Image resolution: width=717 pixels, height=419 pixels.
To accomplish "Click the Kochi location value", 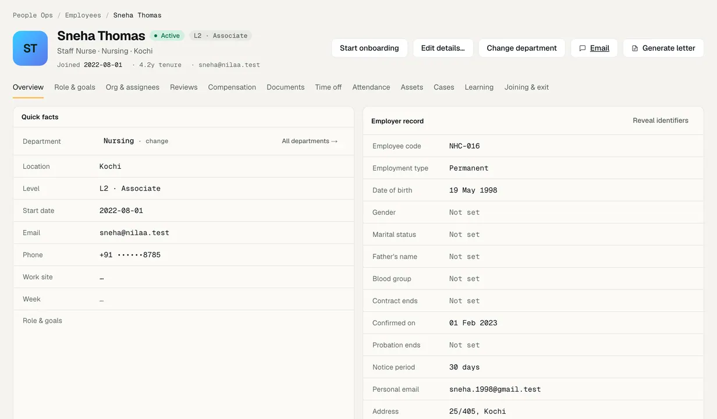I will tap(111, 166).
